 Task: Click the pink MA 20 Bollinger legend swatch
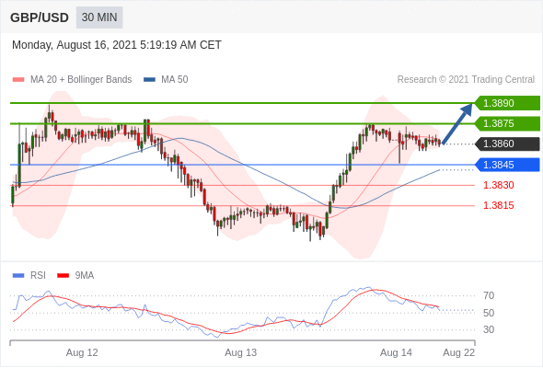coord(18,80)
